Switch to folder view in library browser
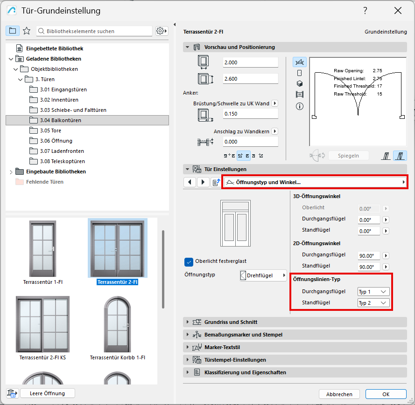Screen dimensions: 415x405 pos(13,31)
